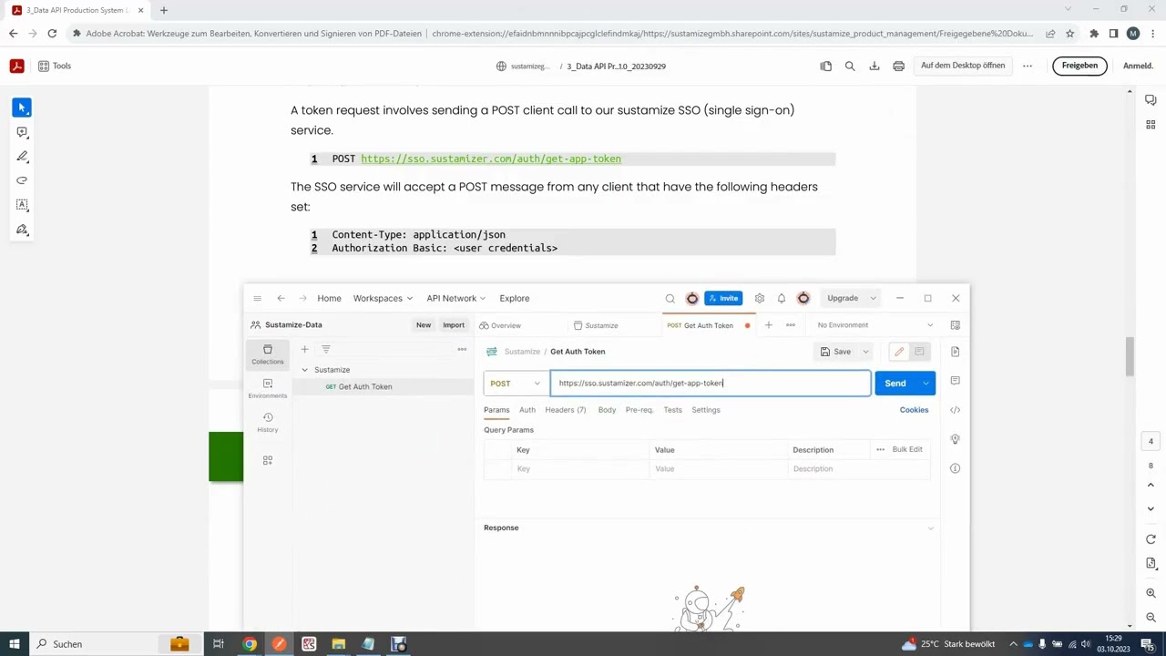This screenshot has width=1166, height=656.
Task: Open Chrome from the Windows taskbar
Action: coord(250,644)
